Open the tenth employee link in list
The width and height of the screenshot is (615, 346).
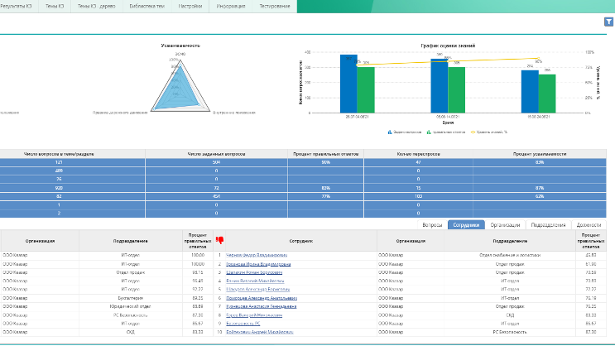[258, 331]
